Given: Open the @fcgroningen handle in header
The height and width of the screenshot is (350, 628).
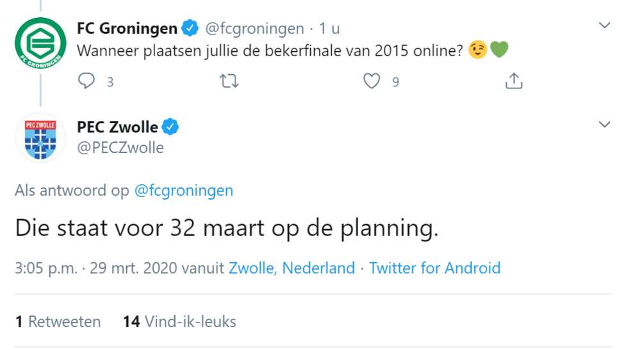Looking at the screenshot, I should [255, 29].
